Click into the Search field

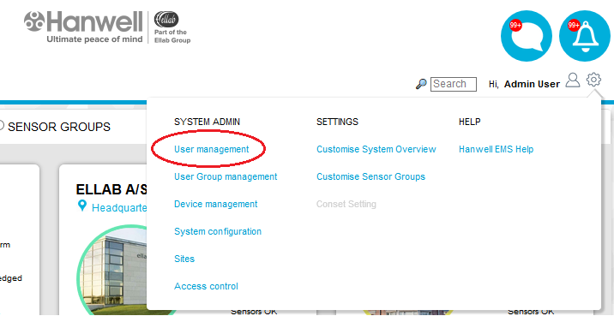(x=454, y=84)
